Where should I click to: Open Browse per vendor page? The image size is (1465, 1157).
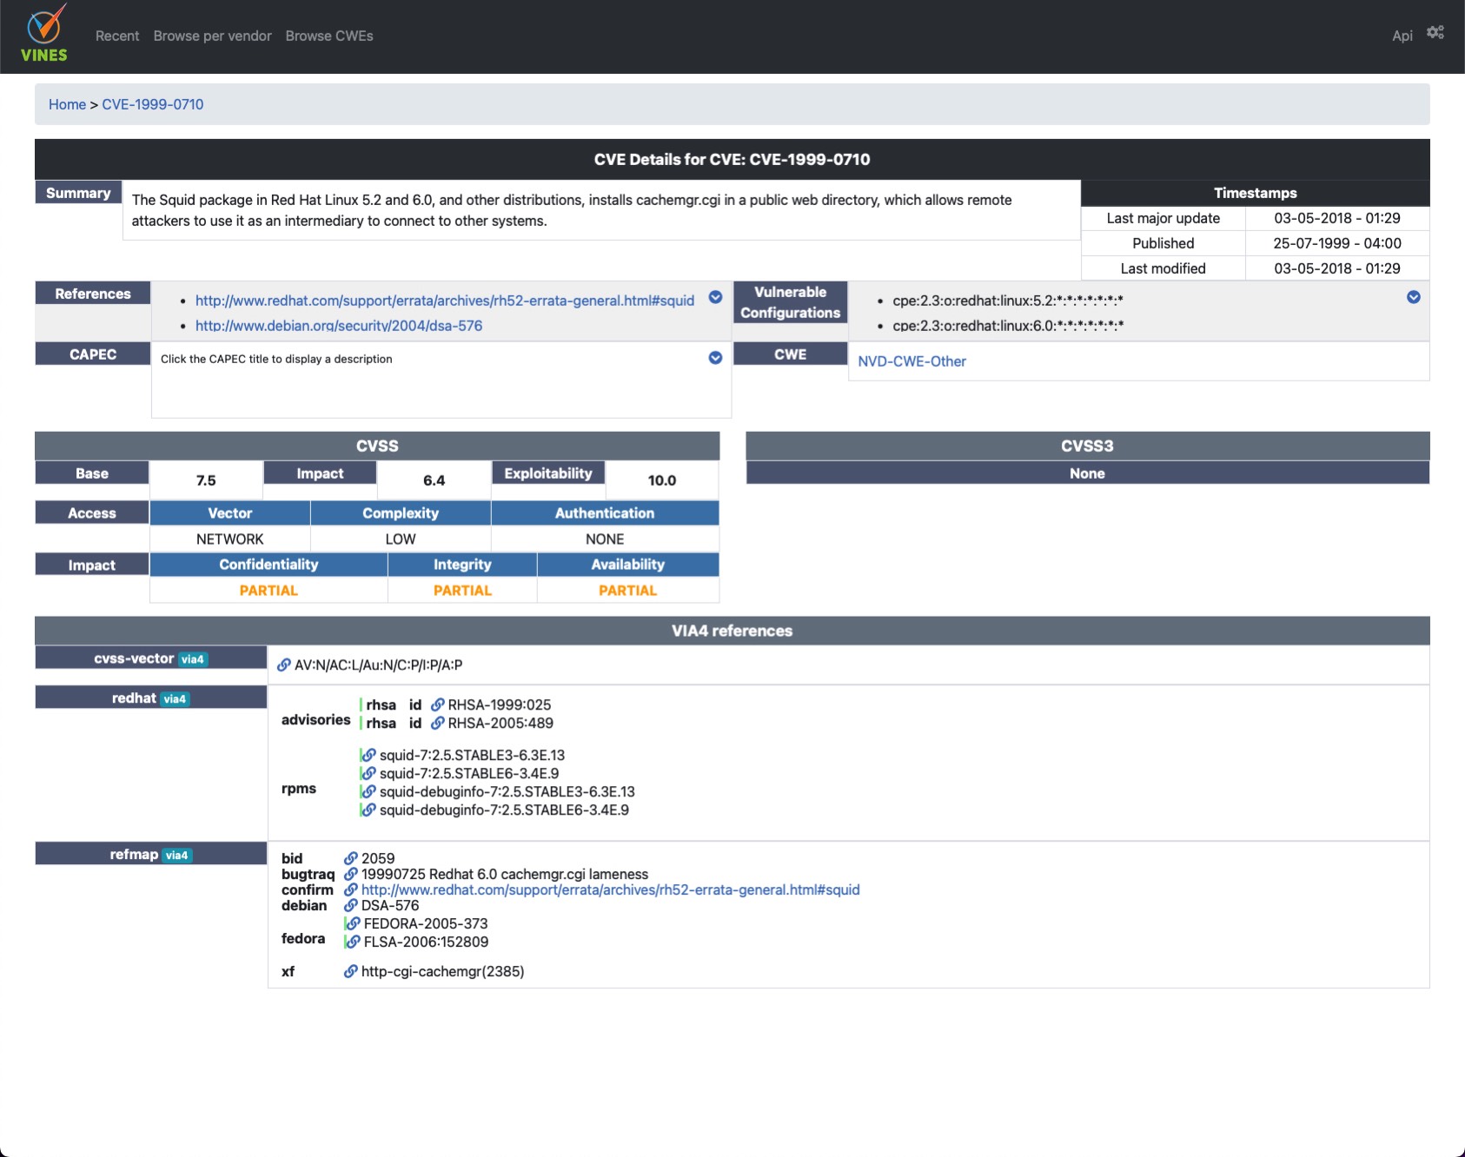213,36
